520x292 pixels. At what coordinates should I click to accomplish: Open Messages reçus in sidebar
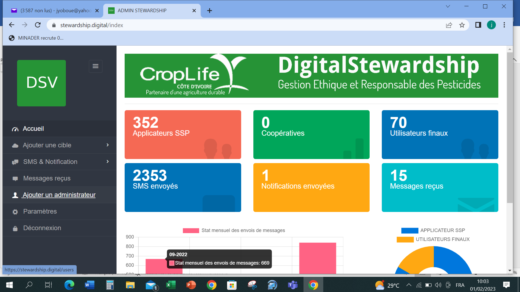click(x=47, y=178)
